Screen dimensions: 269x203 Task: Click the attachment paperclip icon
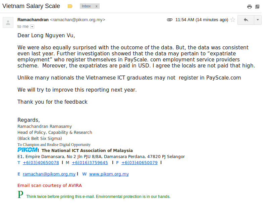(x=170, y=20)
